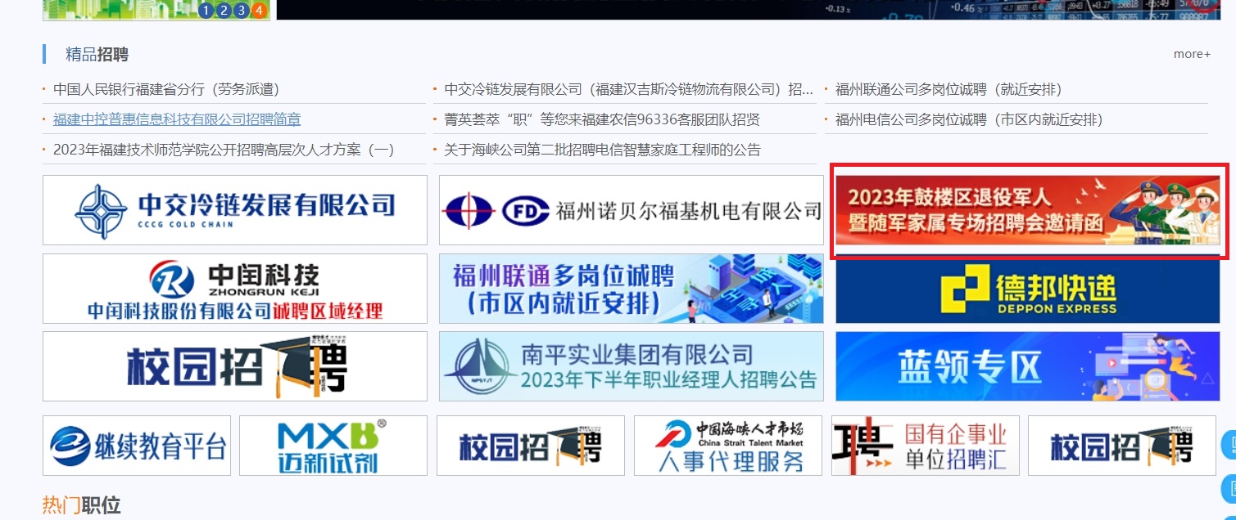Click the 人事代理服务 logo tile
This screenshot has width=1236, height=520.
point(727,446)
